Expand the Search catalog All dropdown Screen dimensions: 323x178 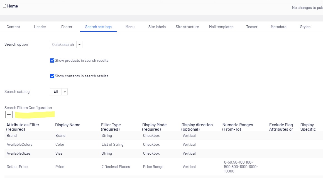click(65, 92)
